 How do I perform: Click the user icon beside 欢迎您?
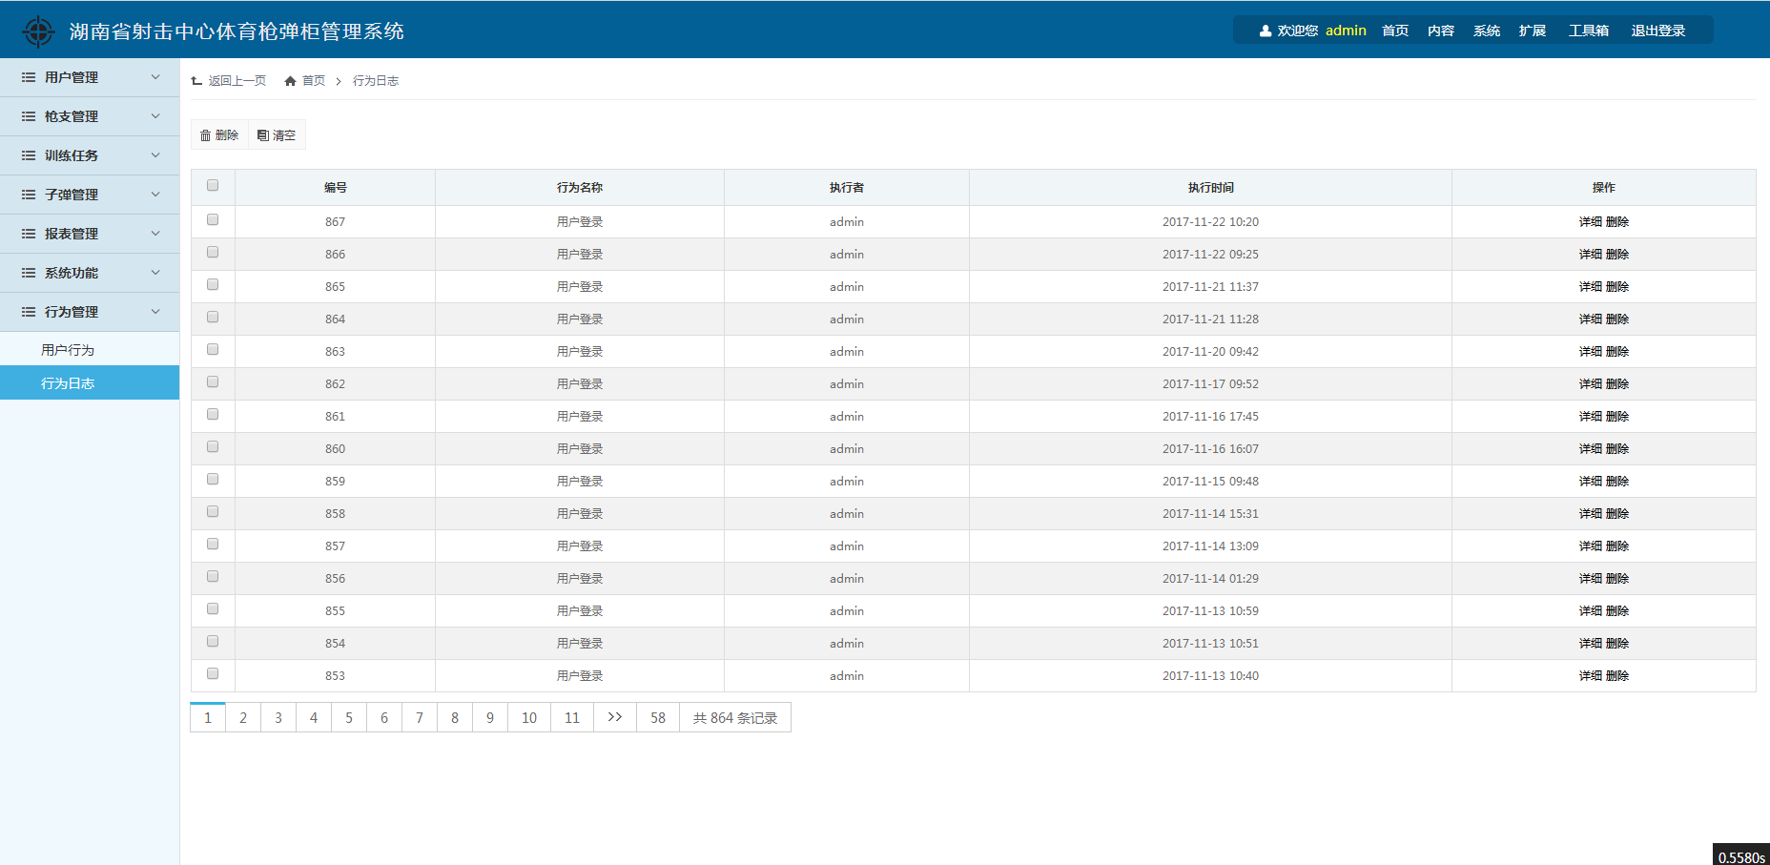pos(1265,31)
